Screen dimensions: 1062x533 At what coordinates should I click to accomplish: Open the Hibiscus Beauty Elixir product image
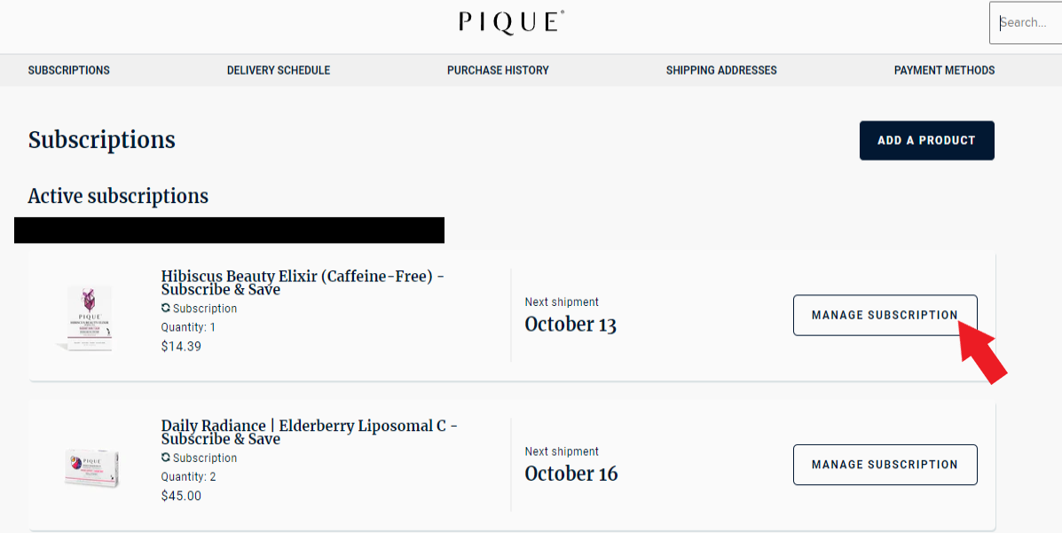[89, 317]
